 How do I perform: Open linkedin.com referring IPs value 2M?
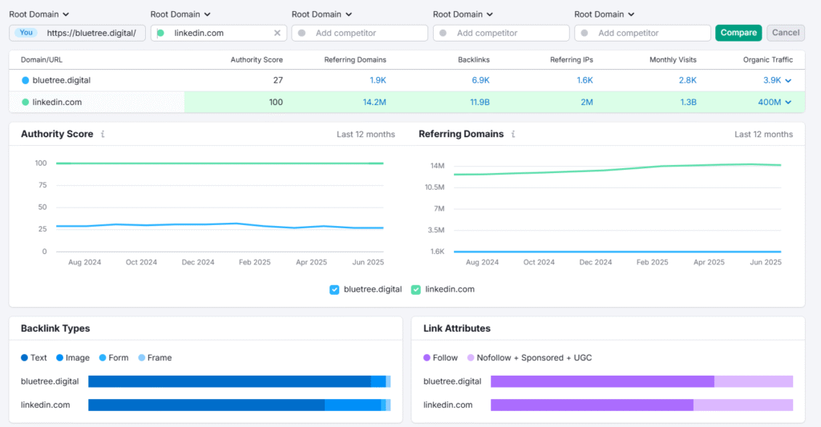(587, 102)
